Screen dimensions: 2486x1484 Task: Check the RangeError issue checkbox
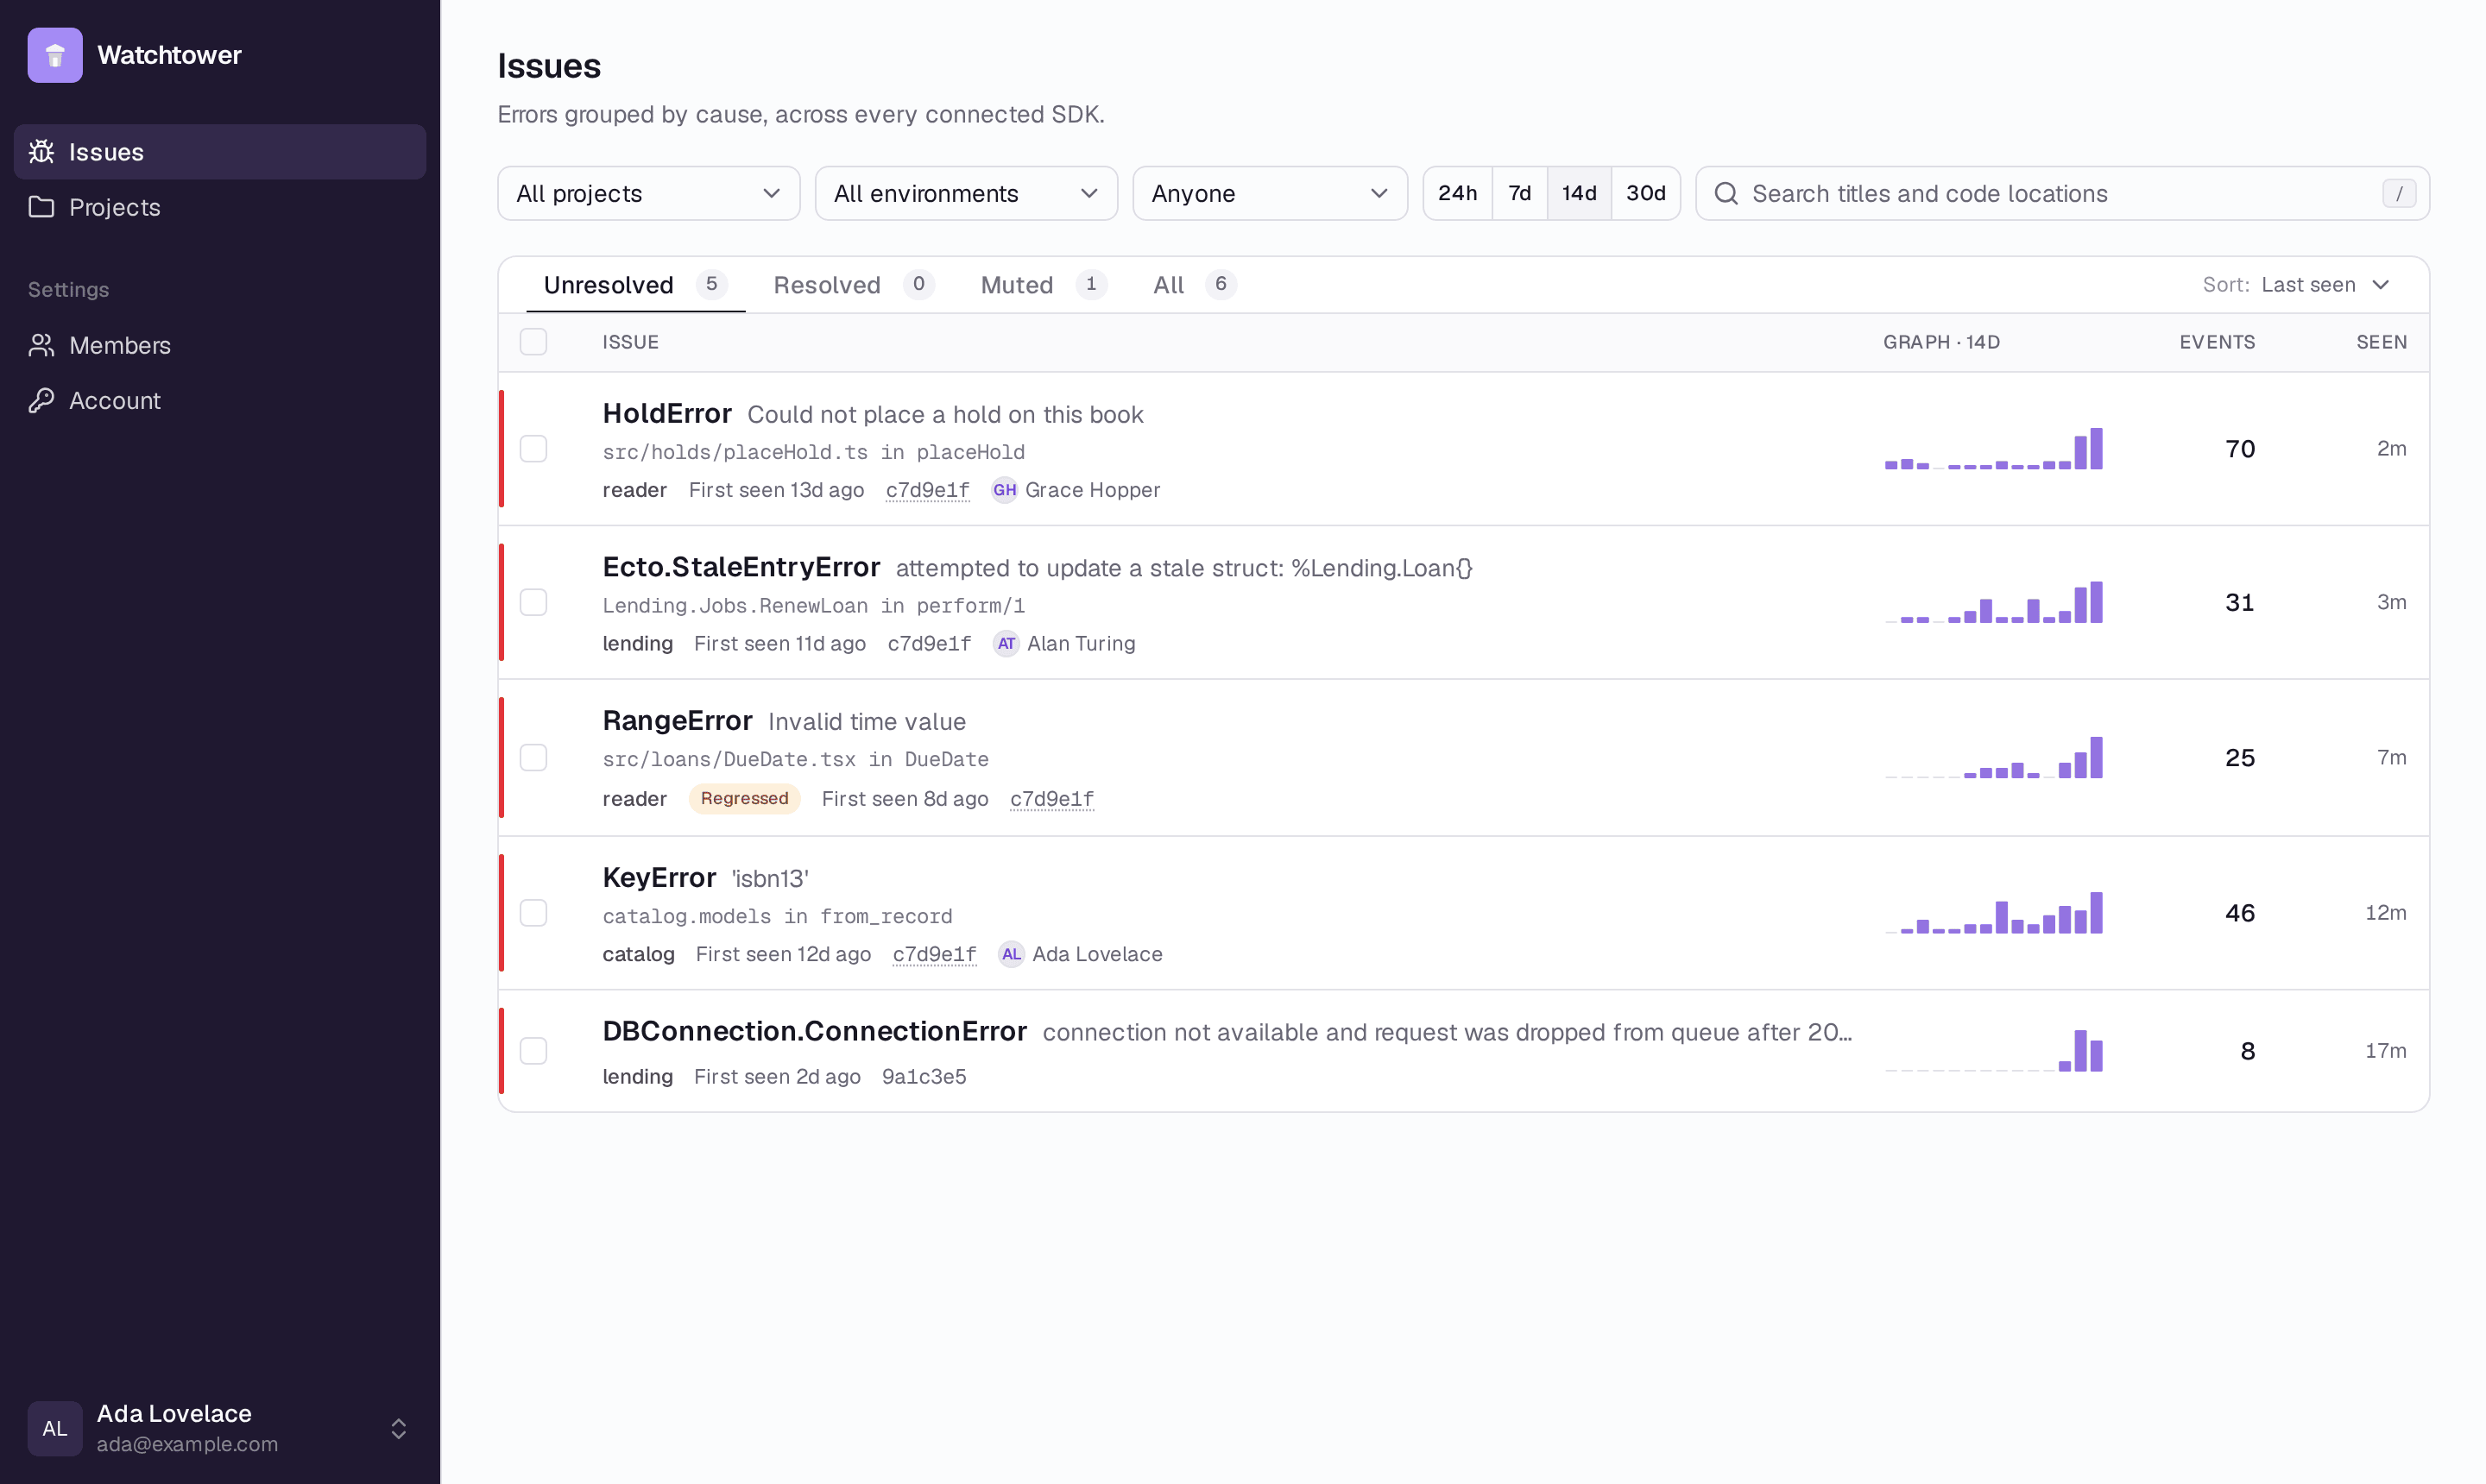point(533,757)
